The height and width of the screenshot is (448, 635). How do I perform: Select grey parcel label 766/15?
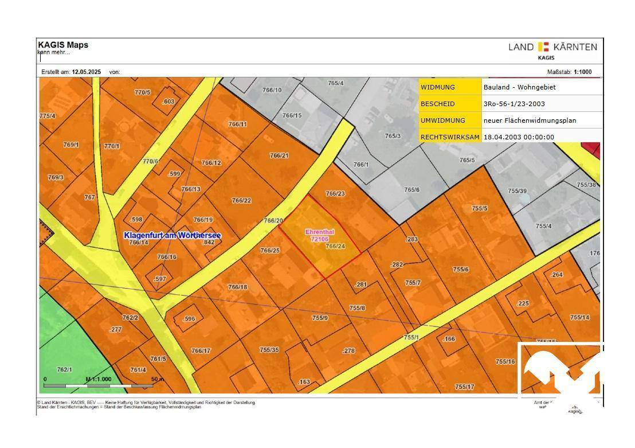point(292,115)
